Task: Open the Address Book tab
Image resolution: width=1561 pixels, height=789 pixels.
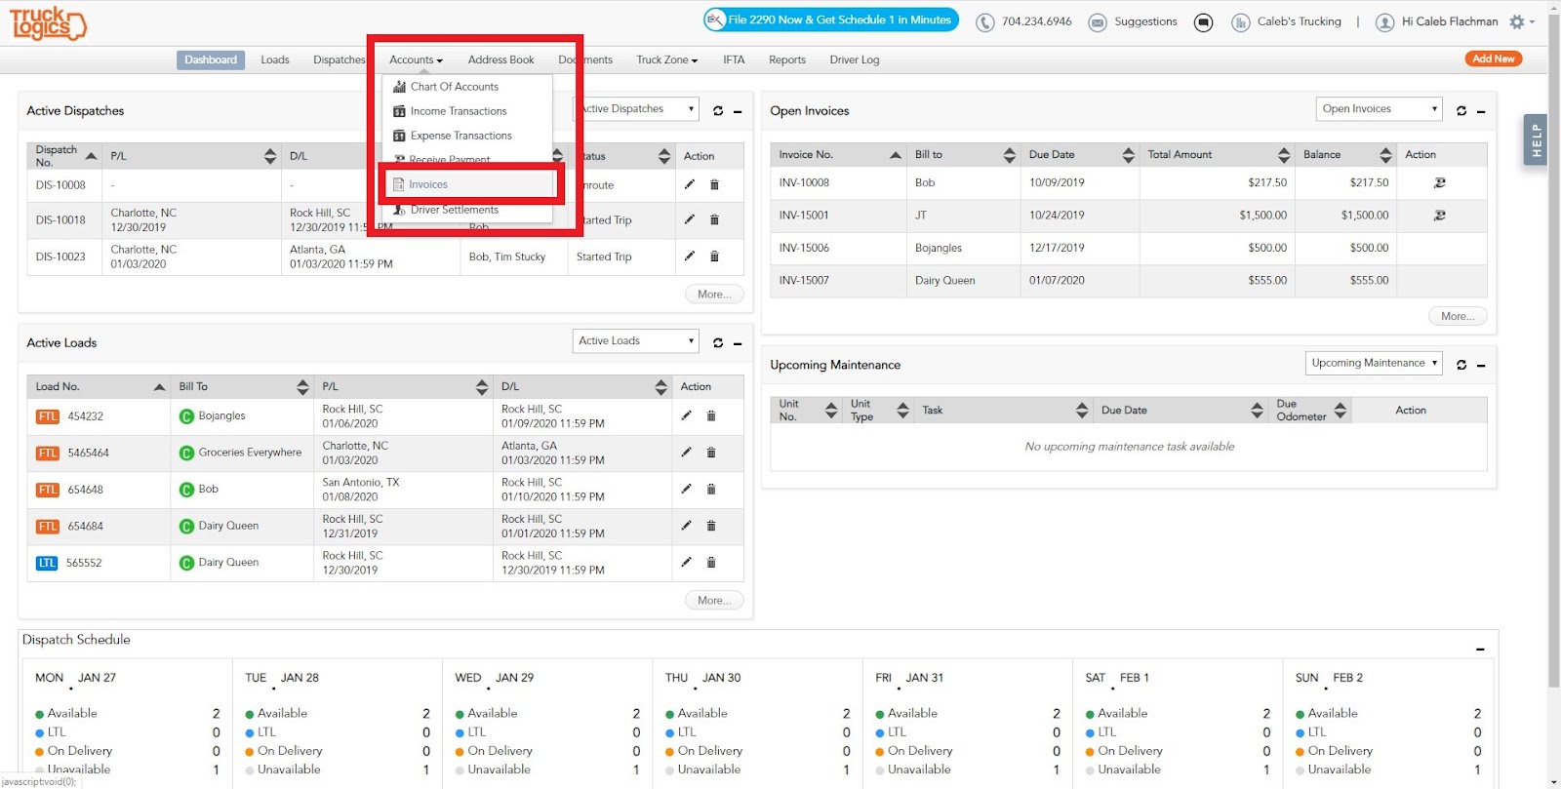Action: click(500, 60)
